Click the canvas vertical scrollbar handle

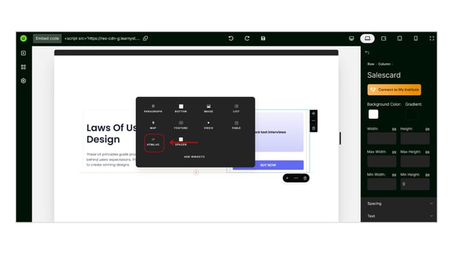tap(340, 138)
